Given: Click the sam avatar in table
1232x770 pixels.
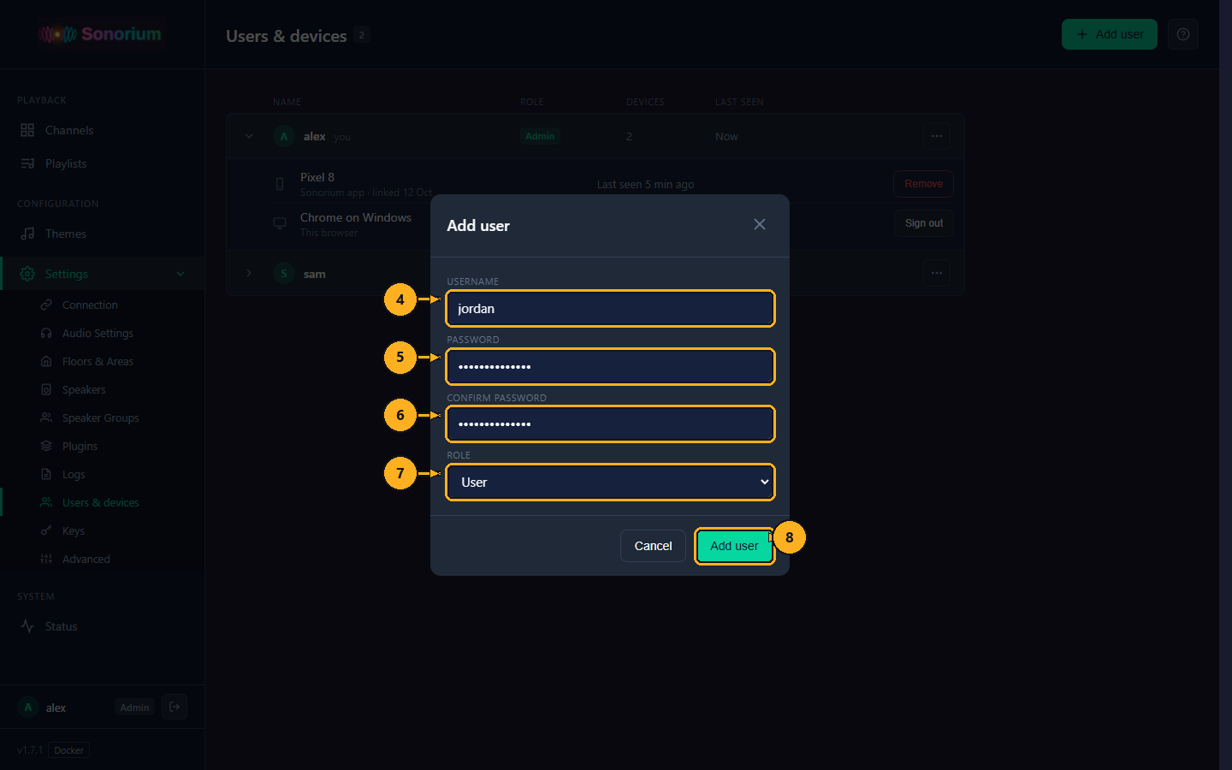Looking at the screenshot, I should click(x=284, y=274).
